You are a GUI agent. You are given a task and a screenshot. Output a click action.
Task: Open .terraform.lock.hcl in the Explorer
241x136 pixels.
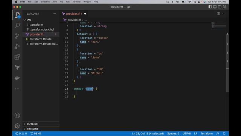(x=41, y=29)
